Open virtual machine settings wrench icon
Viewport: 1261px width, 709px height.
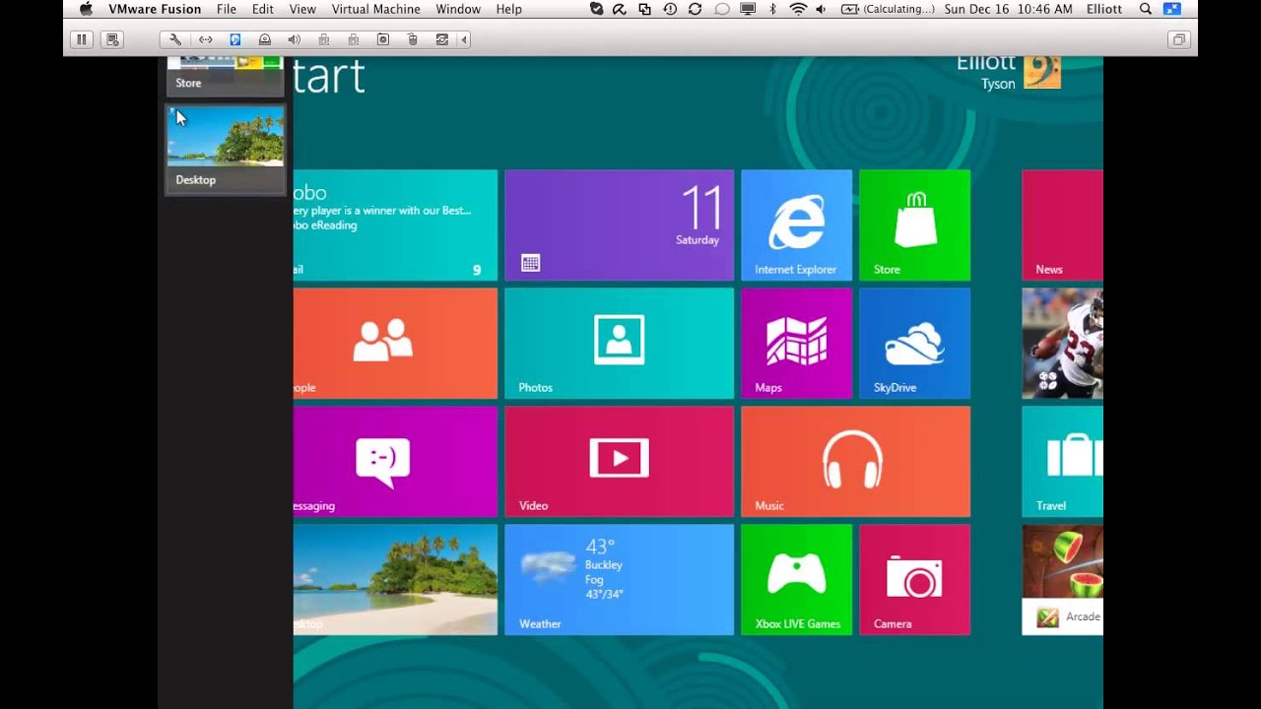[175, 39]
